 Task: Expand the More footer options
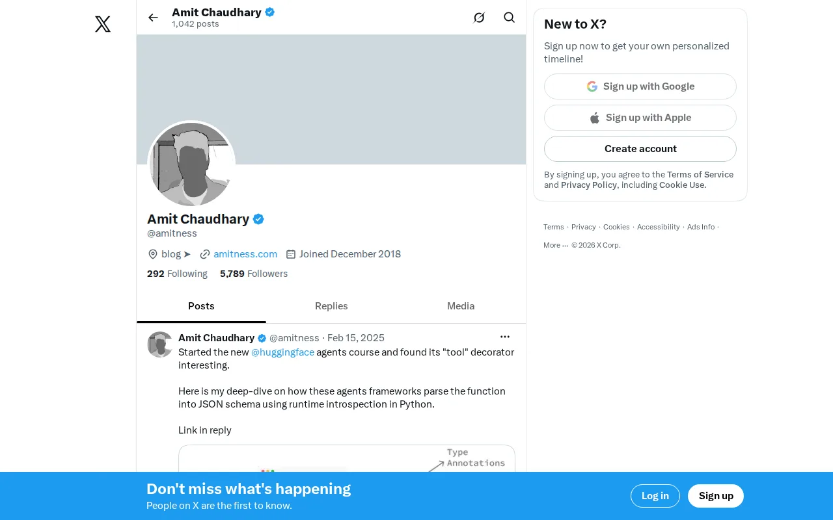(x=556, y=245)
